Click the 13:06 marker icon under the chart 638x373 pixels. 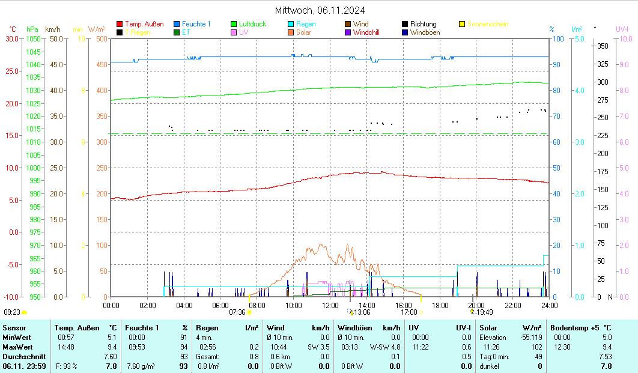(x=350, y=312)
